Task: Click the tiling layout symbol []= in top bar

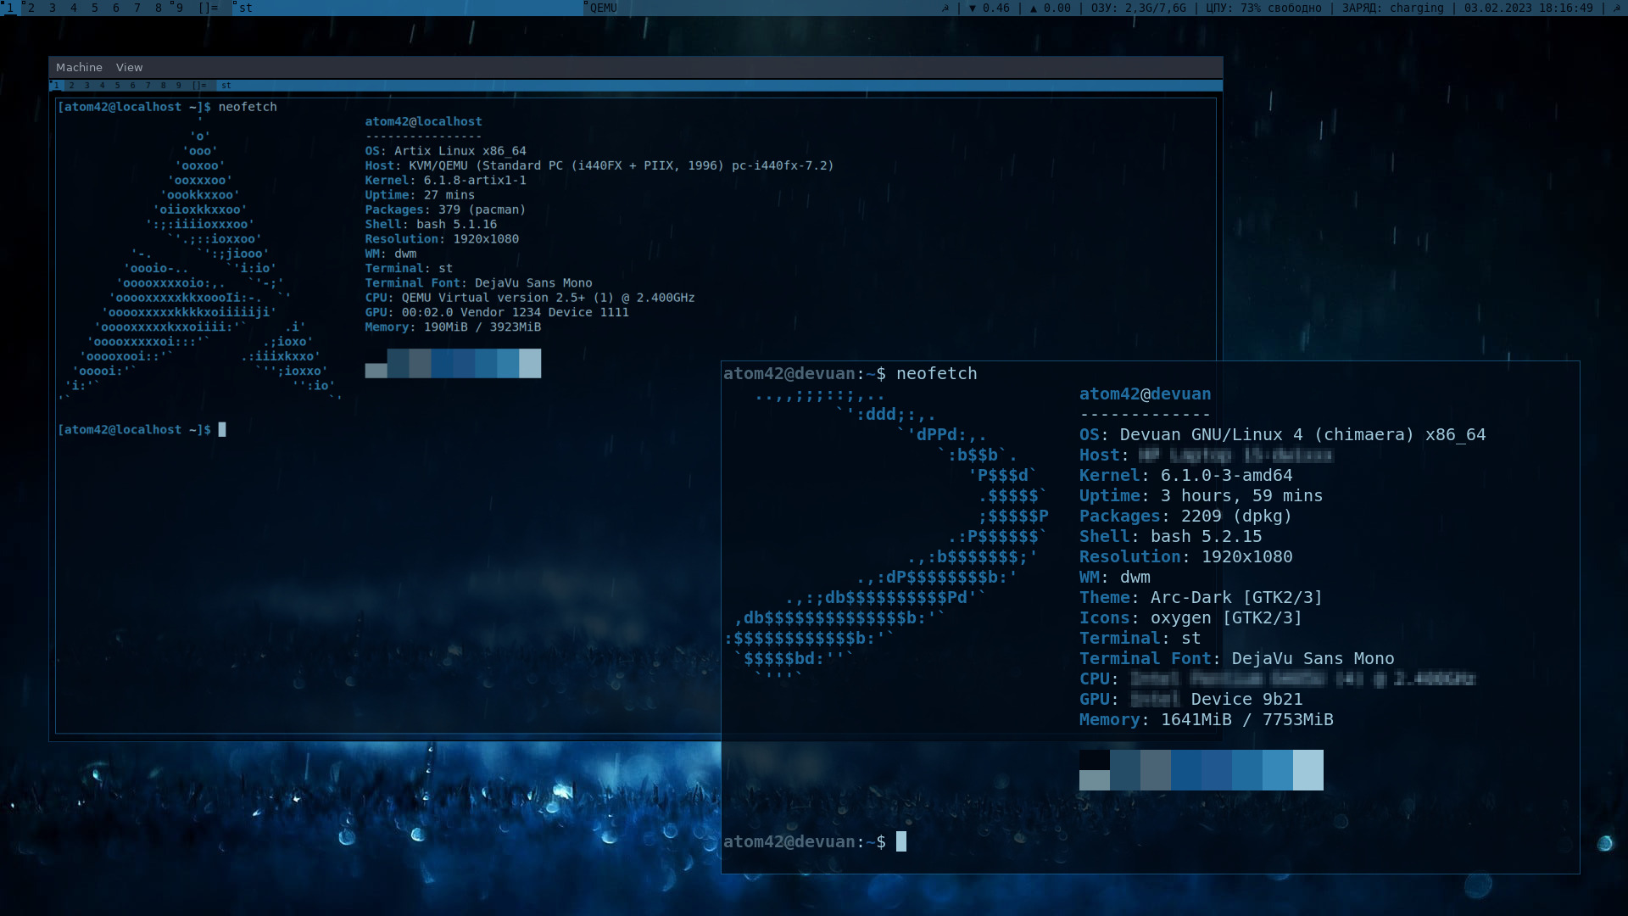Action: [x=208, y=8]
